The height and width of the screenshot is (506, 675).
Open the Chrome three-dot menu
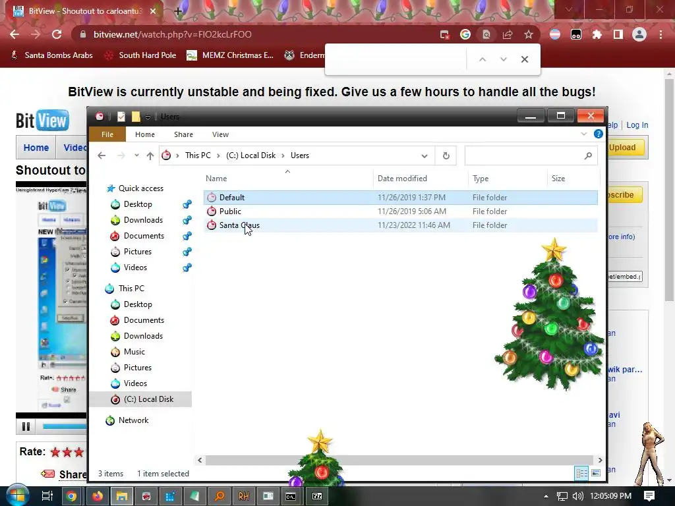tap(660, 34)
